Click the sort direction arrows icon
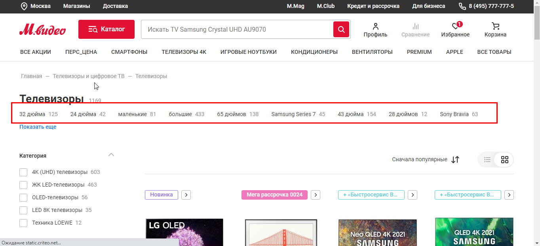The image size is (540, 246). (x=455, y=160)
